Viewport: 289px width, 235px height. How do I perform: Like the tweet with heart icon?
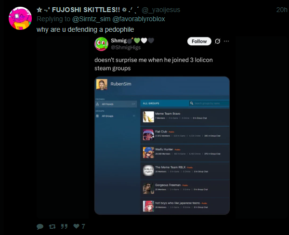(x=76, y=226)
